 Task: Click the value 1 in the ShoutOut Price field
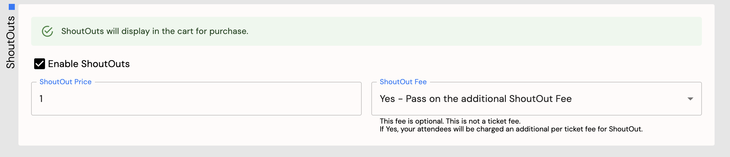[x=41, y=99]
